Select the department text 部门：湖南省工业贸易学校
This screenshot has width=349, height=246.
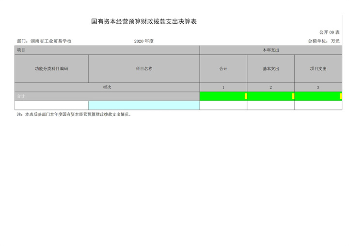44,41
